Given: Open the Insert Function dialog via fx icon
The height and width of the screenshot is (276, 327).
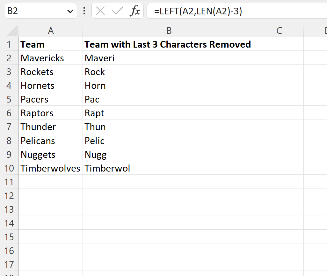Looking at the screenshot, I should tap(136, 11).
